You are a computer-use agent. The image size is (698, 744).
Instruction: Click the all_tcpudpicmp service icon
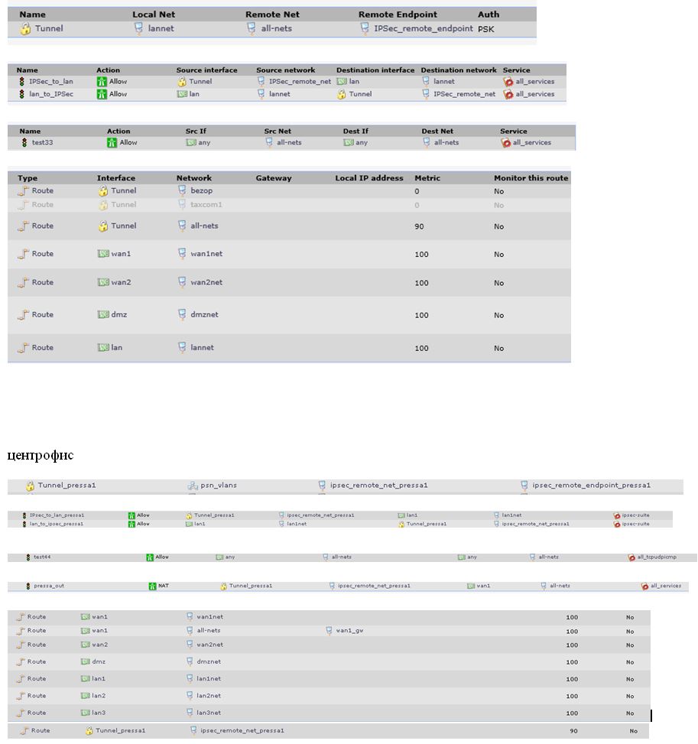pos(631,557)
